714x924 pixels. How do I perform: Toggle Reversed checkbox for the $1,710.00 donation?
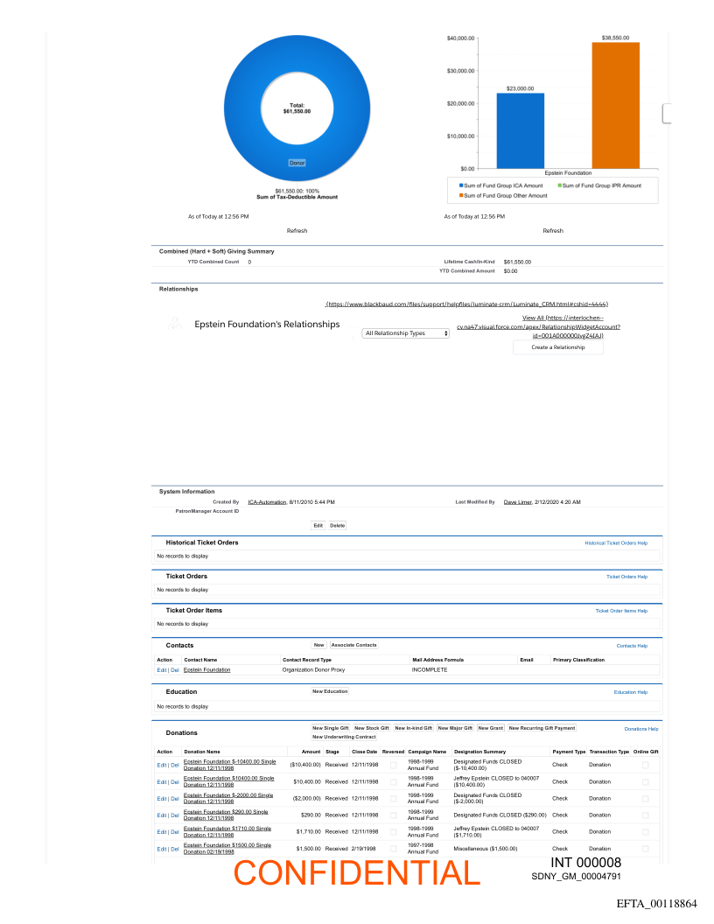click(394, 832)
